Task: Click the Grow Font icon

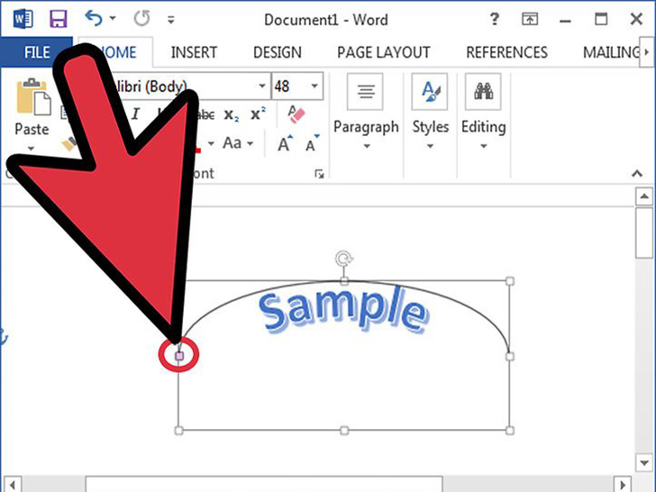Action: 285,144
